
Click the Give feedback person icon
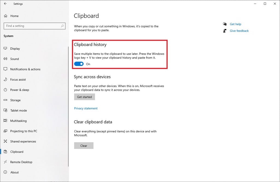(225, 31)
